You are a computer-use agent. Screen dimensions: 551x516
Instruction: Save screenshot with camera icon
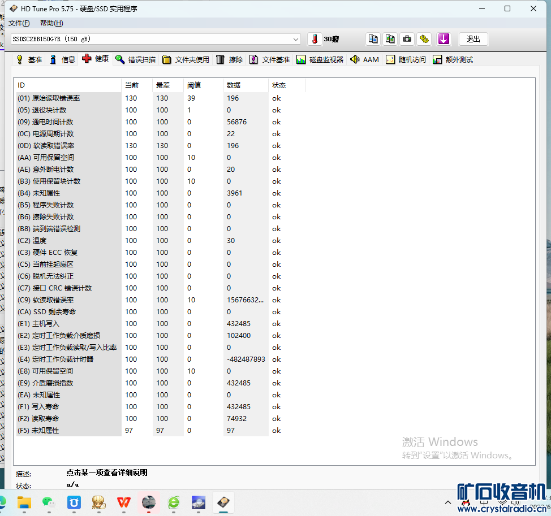(x=407, y=39)
